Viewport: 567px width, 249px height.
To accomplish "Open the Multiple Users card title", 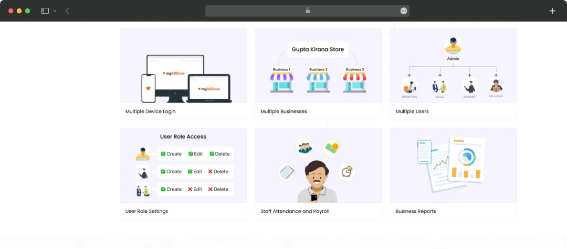I will pos(412,111).
